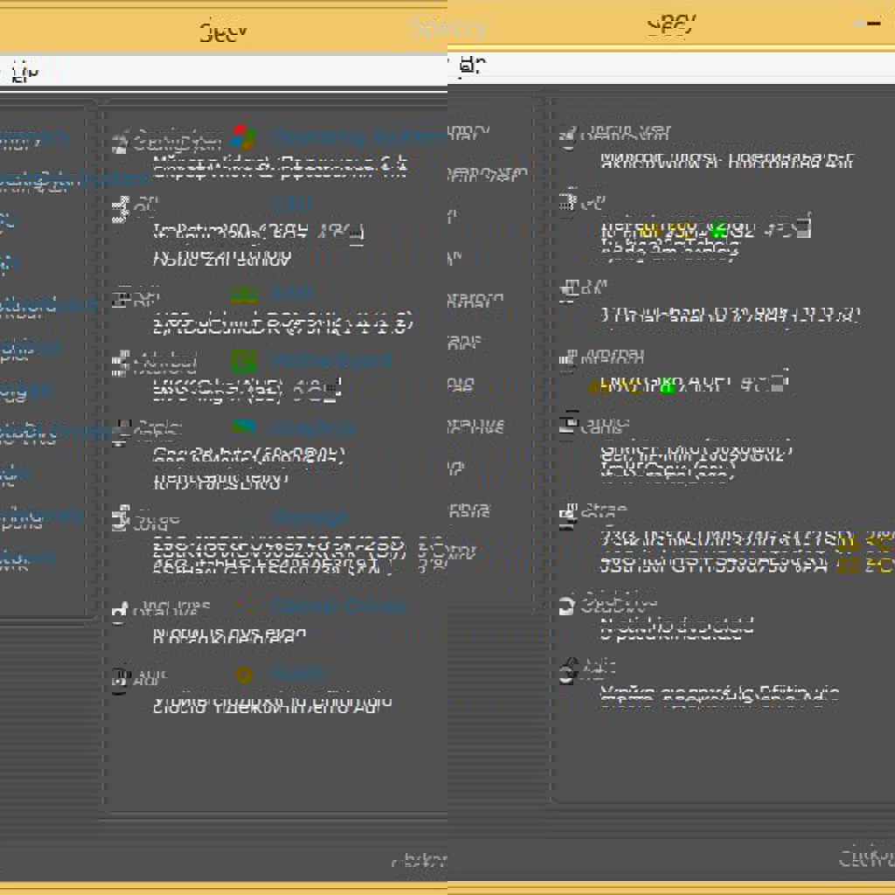Image resolution: width=895 pixels, height=895 pixels.
Task: Click Graphics section icon in the right window
Action: [569, 426]
